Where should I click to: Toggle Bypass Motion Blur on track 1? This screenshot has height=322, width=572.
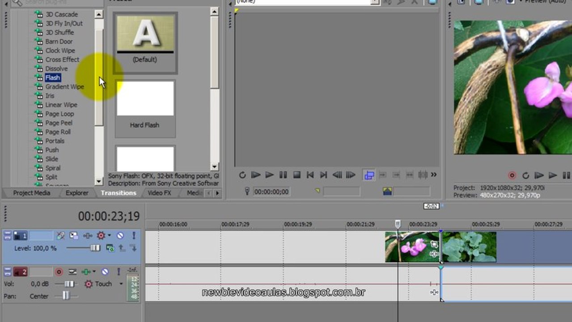(61, 235)
